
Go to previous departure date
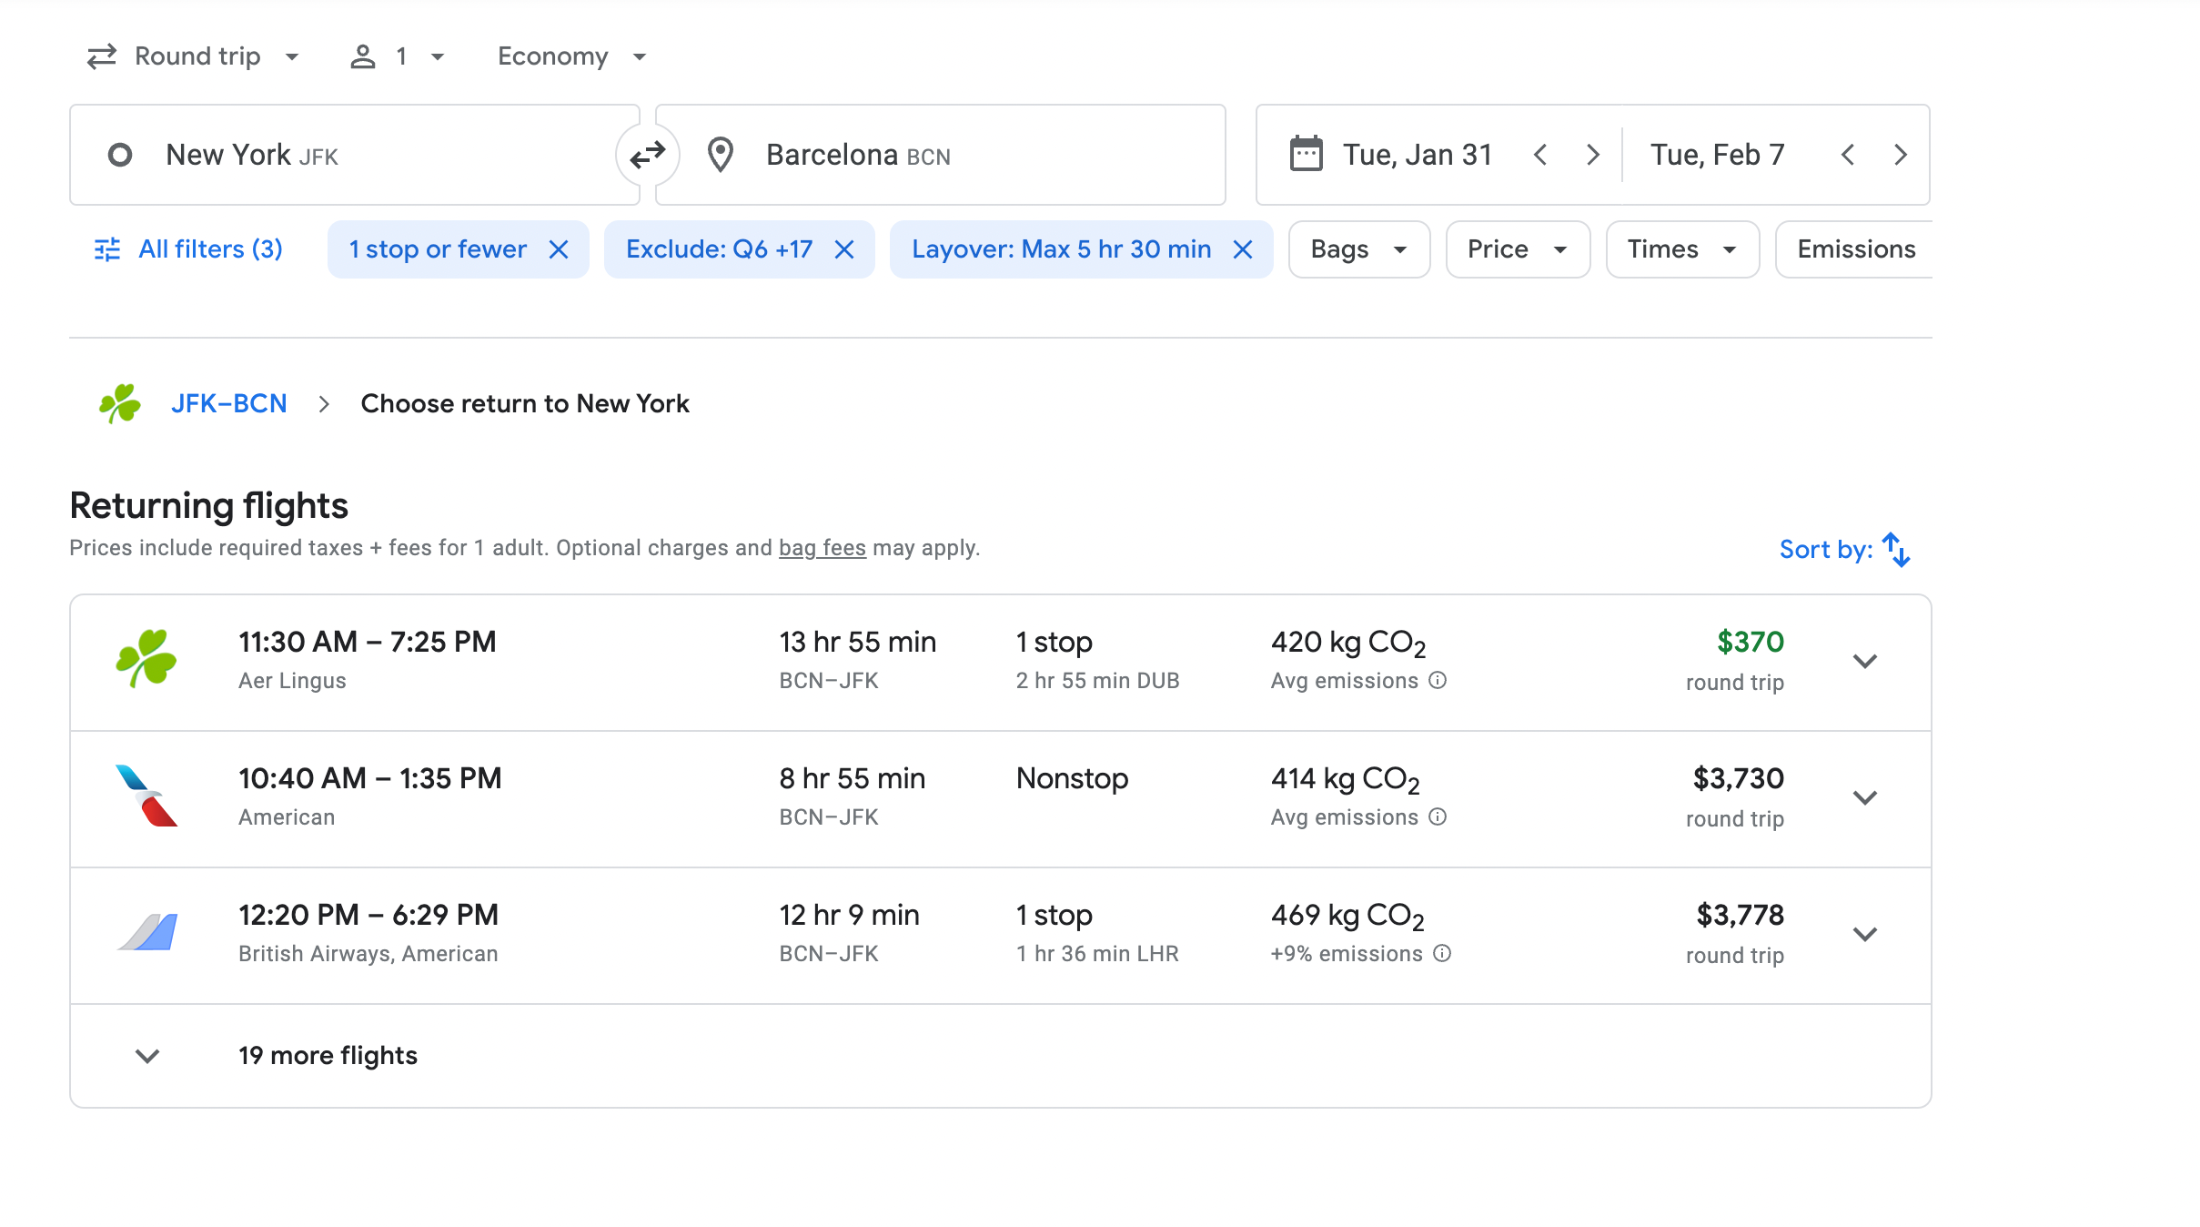(1540, 155)
